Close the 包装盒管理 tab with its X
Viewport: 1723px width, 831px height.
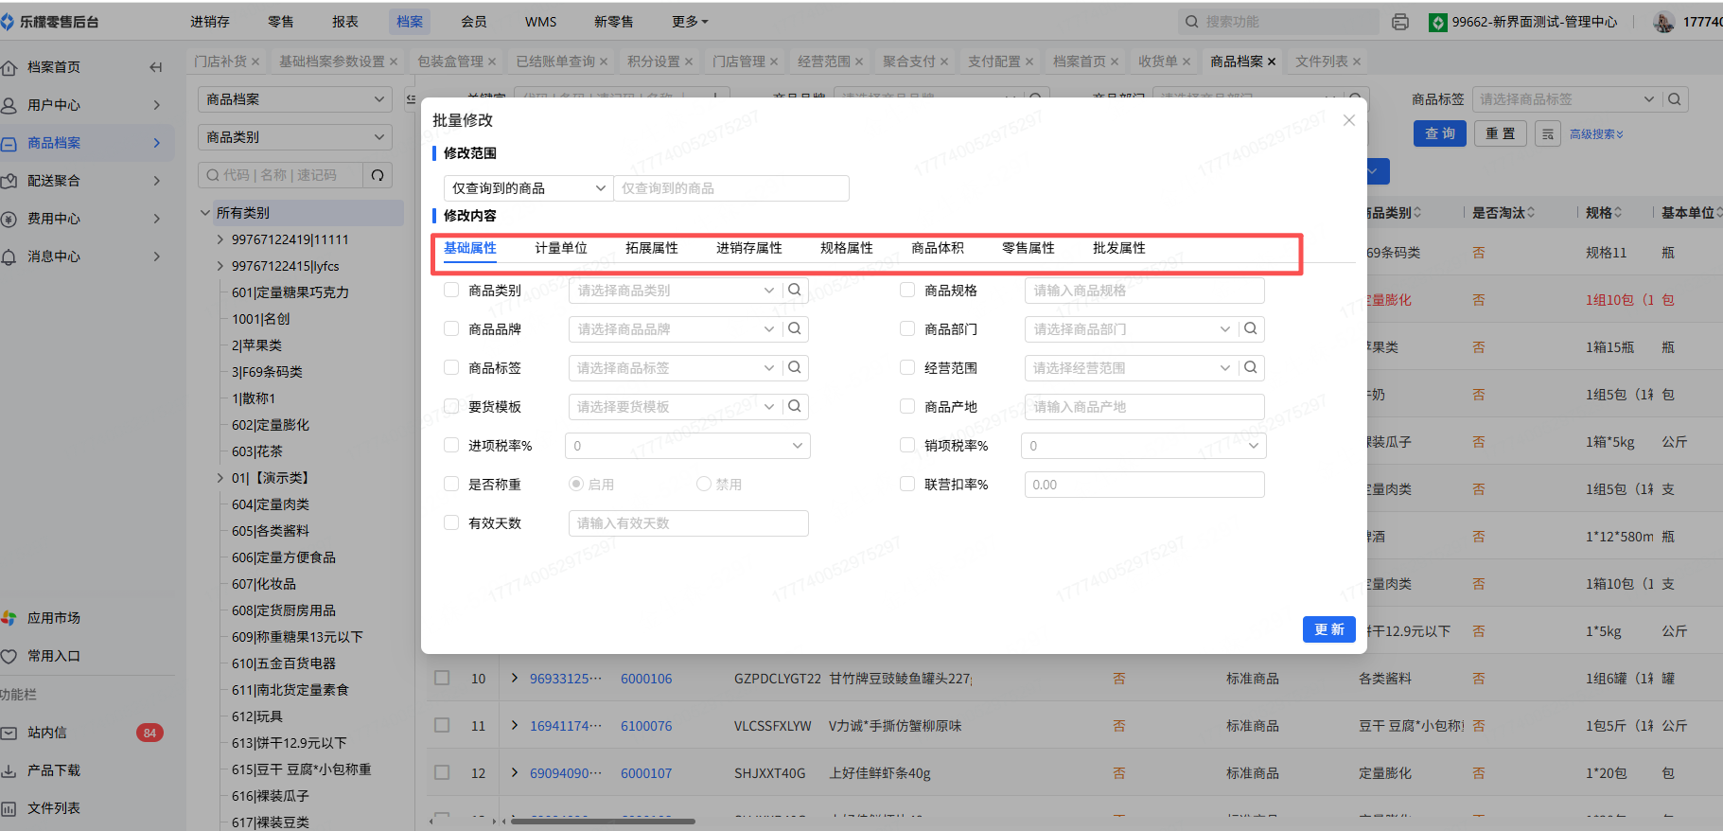492,62
